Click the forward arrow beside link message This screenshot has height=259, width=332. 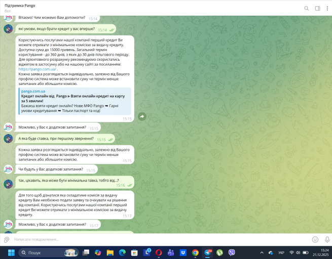click(142, 116)
